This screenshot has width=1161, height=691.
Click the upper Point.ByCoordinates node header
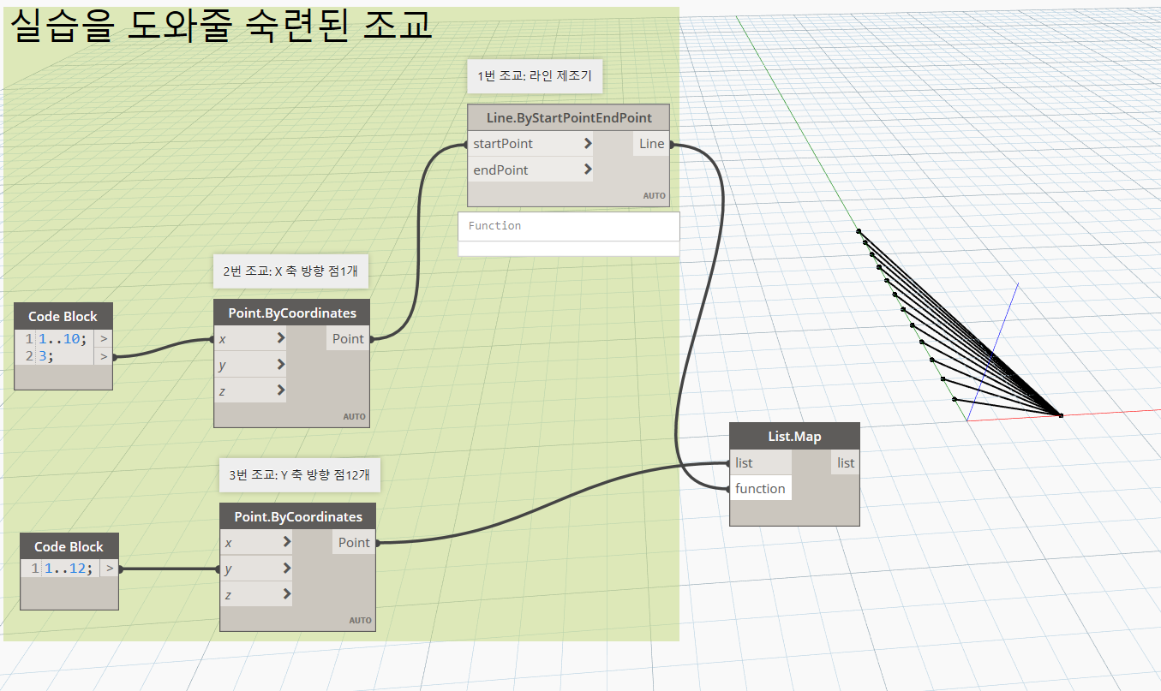coord(292,313)
